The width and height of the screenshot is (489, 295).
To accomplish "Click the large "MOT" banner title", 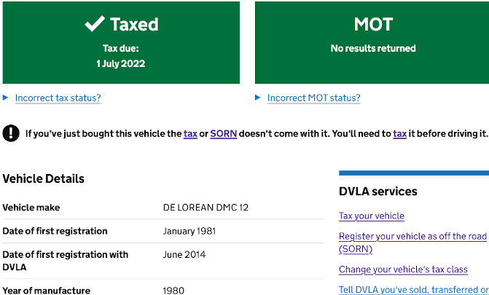I will [x=373, y=24].
